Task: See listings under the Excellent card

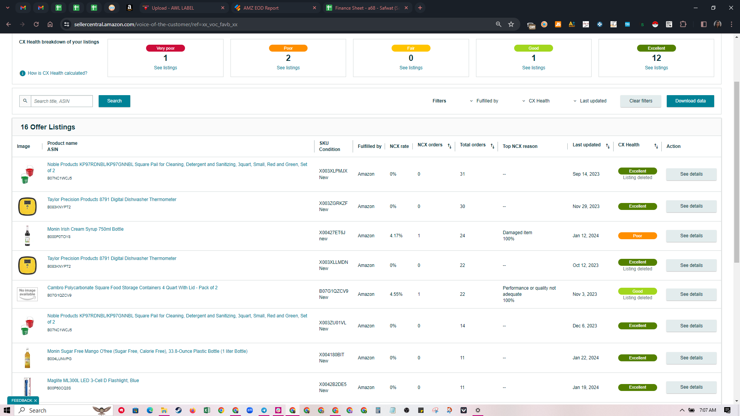Action: (x=656, y=68)
